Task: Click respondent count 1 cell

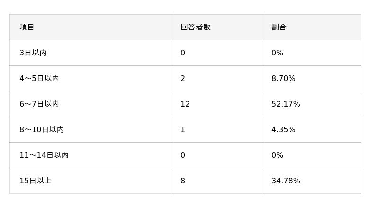Action: click(x=183, y=130)
